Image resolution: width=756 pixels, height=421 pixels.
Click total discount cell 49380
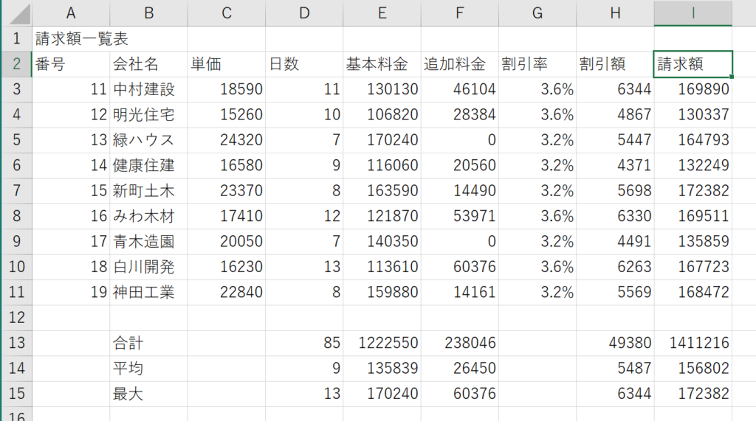[615, 343]
